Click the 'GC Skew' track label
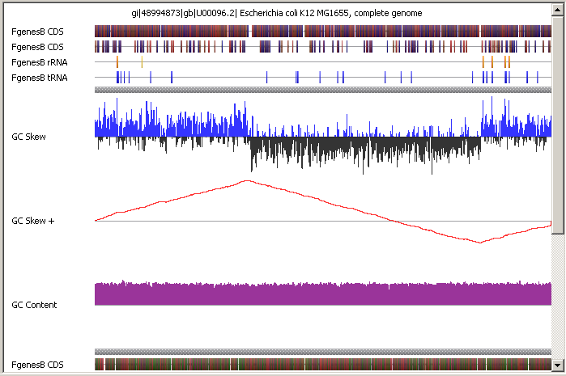This screenshot has width=566, height=376. point(28,137)
